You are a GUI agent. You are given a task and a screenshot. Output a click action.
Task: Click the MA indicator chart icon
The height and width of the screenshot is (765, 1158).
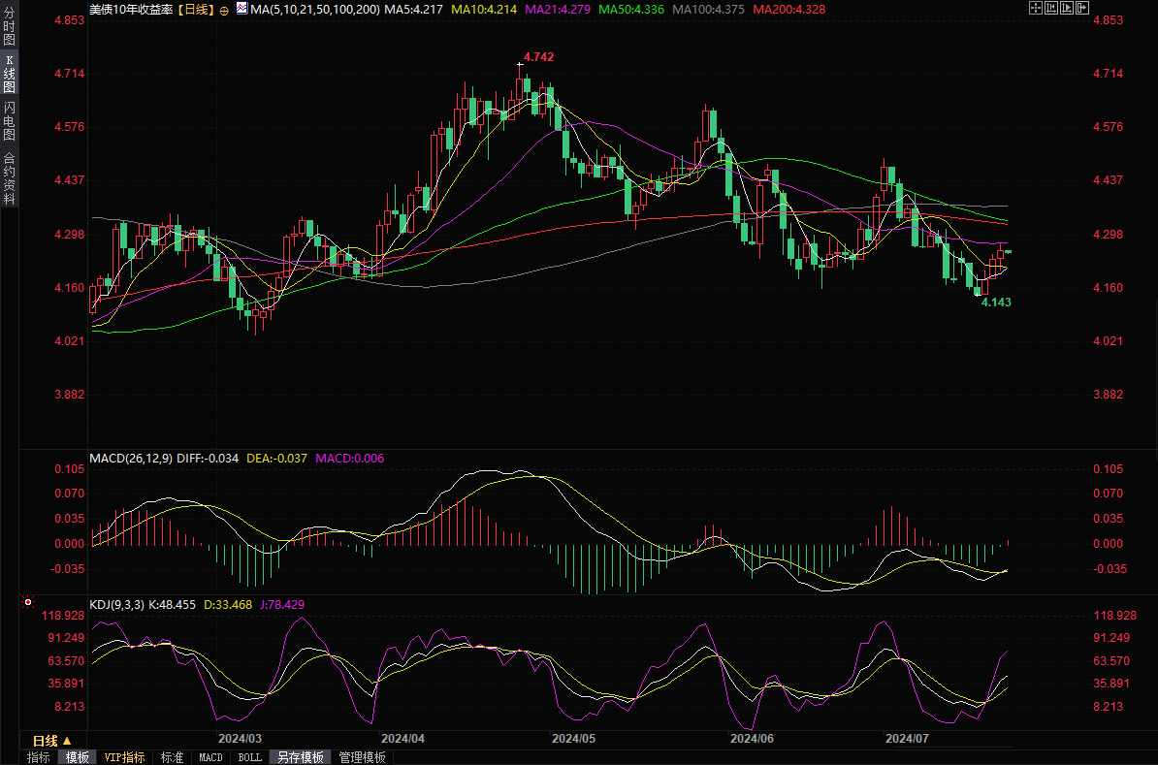pyautogui.click(x=241, y=9)
